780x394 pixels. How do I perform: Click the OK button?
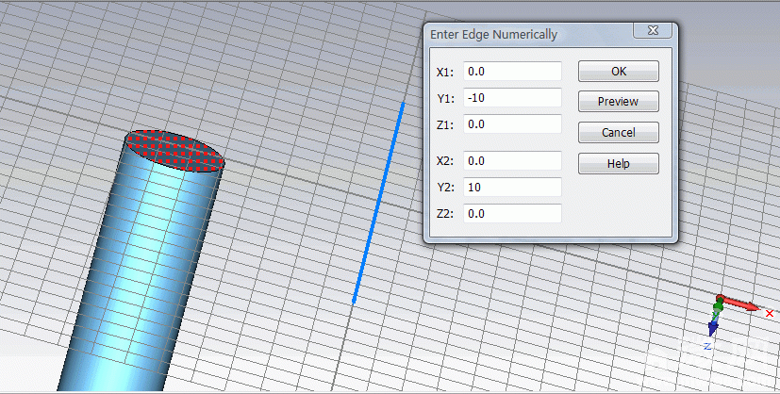click(619, 71)
